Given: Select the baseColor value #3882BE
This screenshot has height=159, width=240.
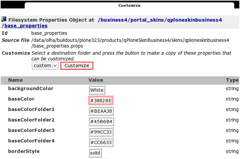Looking at the screenshot, I should (x=101, y=101).
